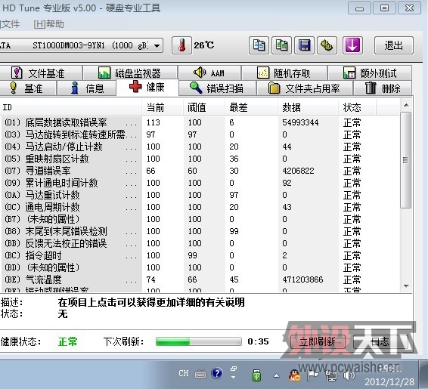Show hidden tray icons arrow

(276, 375)
